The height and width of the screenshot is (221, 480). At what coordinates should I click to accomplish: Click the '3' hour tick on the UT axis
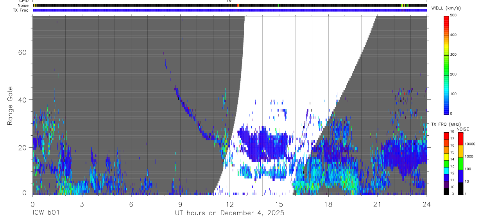pyautogui.click(x=82, y=204)
